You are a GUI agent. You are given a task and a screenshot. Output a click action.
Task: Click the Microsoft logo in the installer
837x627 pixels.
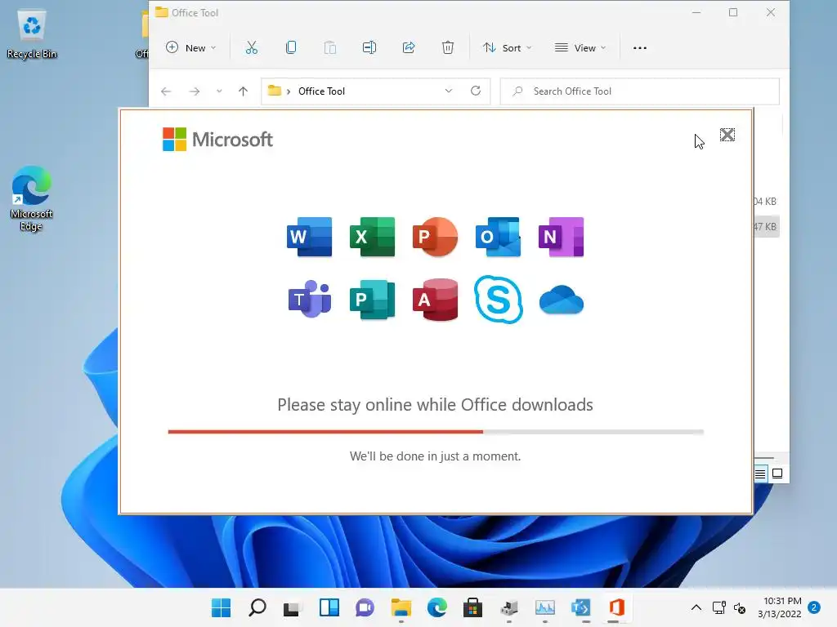(217, 139)
